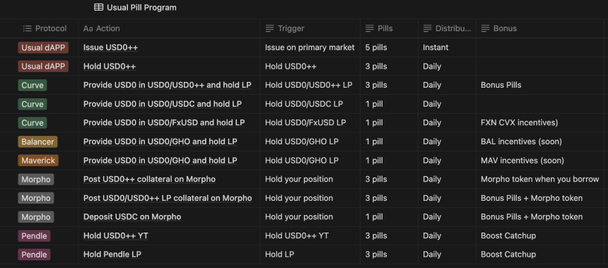
Task: Click the text-lines icon in Trigger header
Action: coord(269,28)
